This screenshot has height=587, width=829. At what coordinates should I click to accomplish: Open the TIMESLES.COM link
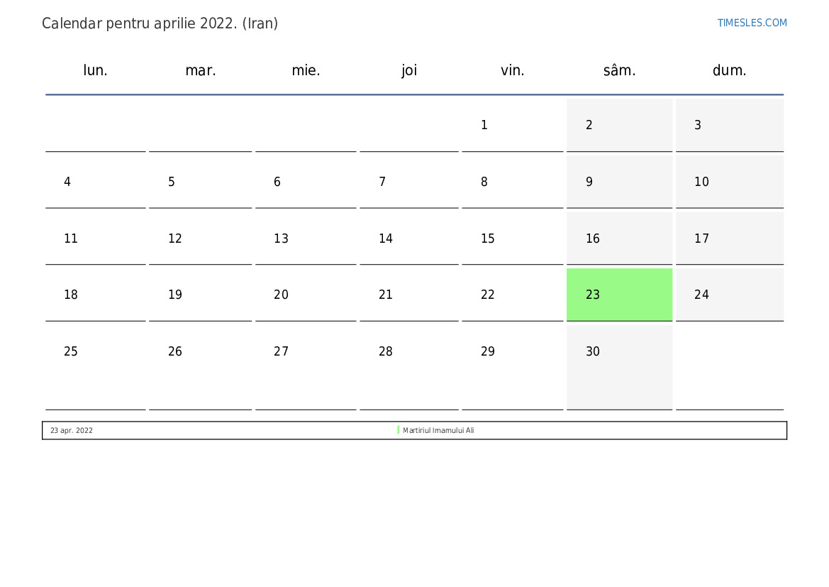tap(752, 23)
